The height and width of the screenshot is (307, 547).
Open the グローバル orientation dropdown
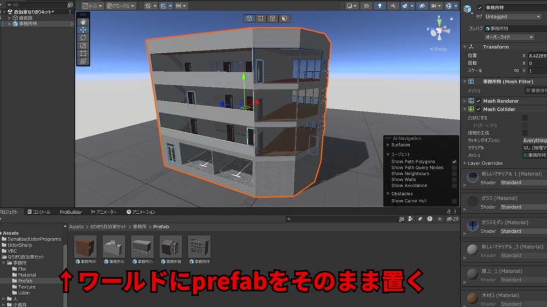click(121, 6)
